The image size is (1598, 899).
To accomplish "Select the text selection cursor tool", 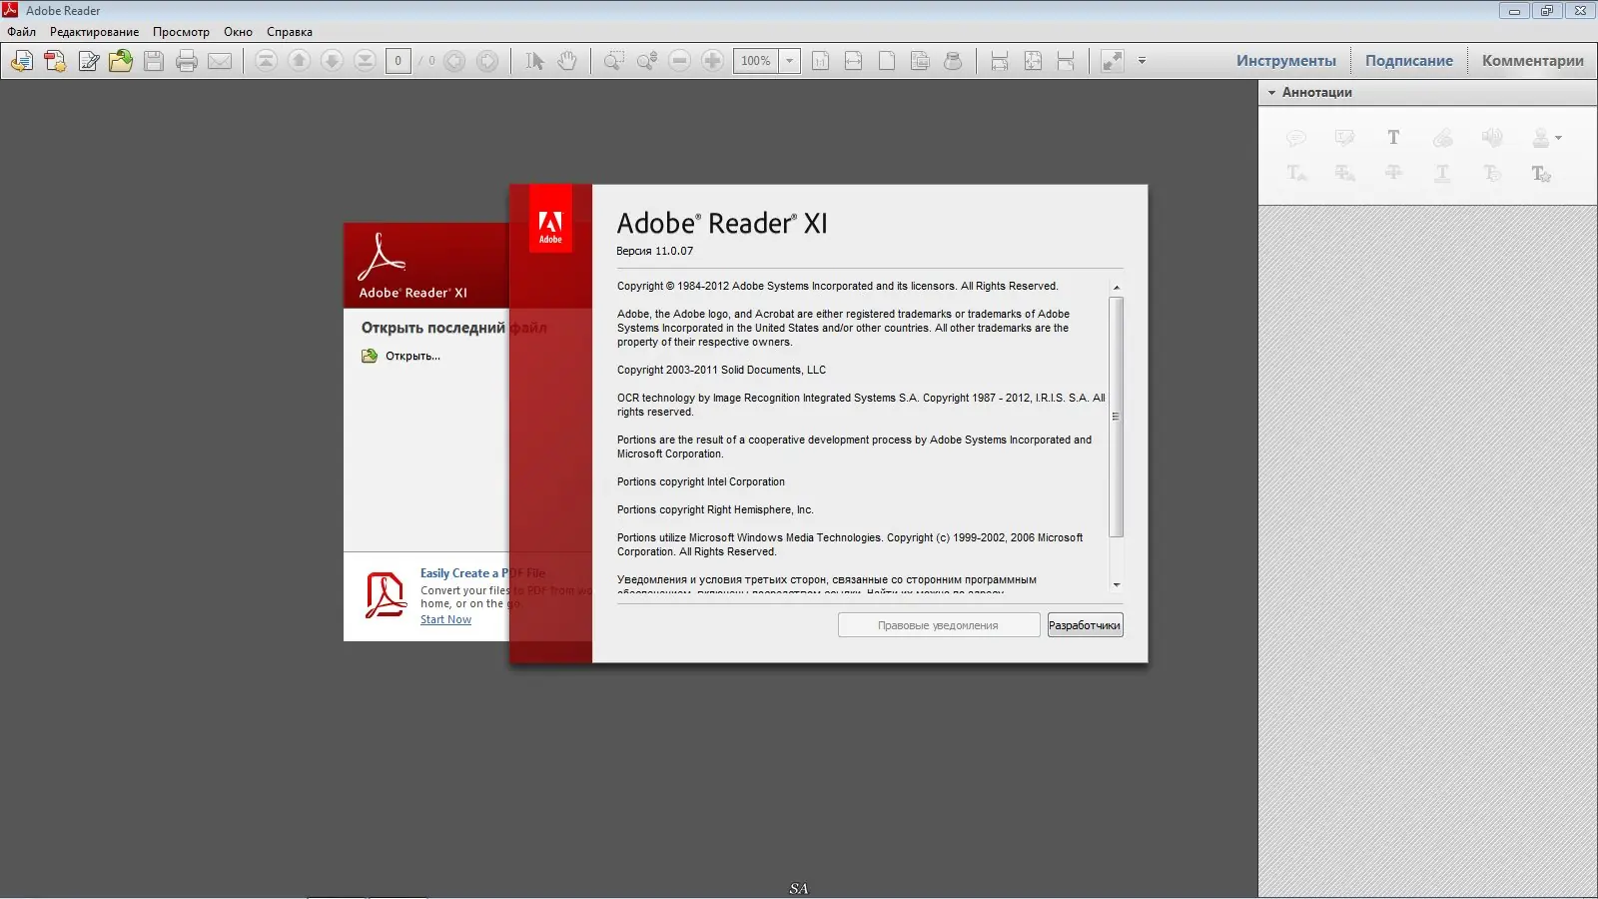I will tap(534, 61).
